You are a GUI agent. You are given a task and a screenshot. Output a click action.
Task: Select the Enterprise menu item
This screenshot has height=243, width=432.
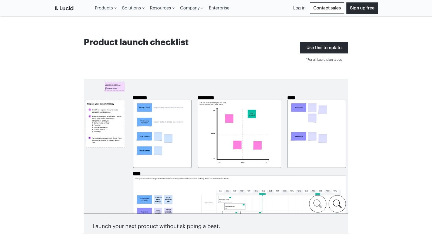click(x=219, y=8)
